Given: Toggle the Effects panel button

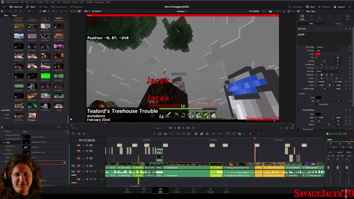Looking at the screenshot, I should tap(31, 7).
